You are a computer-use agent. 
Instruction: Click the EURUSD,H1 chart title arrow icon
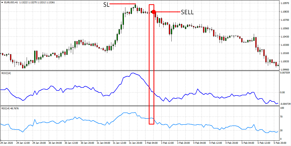[x=2, y=2]
